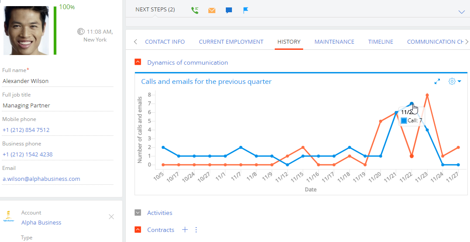470x242 pixels.
Task: Click the blue chat message icon
Action: [x=229, y=10]
